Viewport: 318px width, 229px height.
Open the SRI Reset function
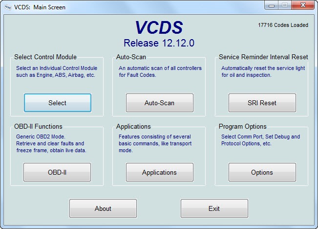(262, 103)
